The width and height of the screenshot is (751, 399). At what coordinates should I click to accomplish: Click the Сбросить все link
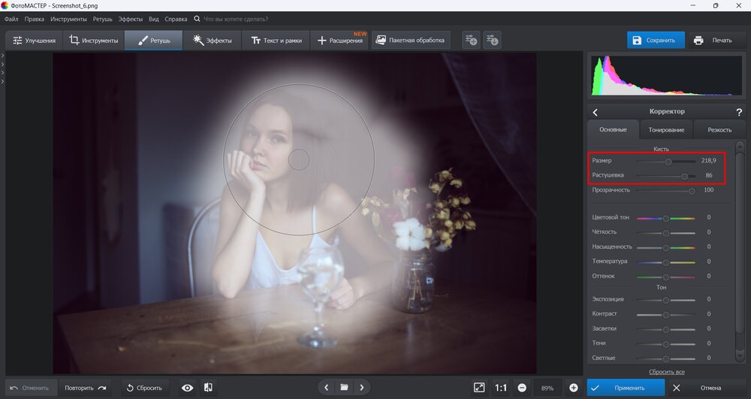pyautogui.click(x=666, y=372)
